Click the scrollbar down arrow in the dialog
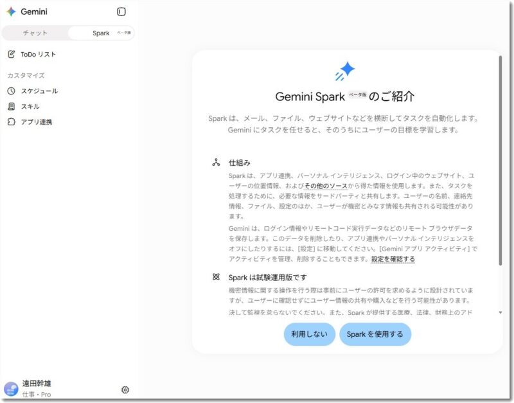Screen dimensions: 514x403 pos(501,312)
